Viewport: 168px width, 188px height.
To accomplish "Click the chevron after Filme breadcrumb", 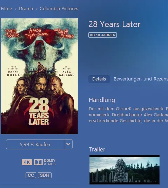I will 15,9.
